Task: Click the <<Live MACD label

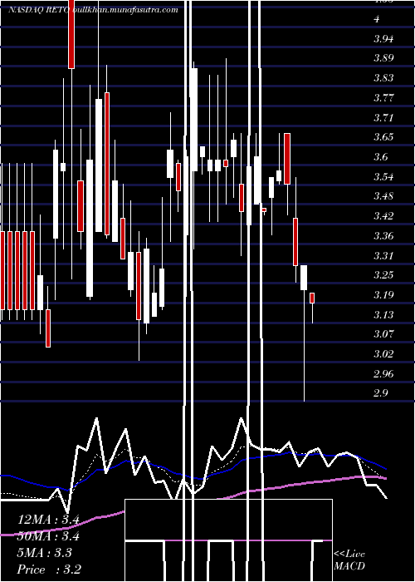Action: (349, 560)
